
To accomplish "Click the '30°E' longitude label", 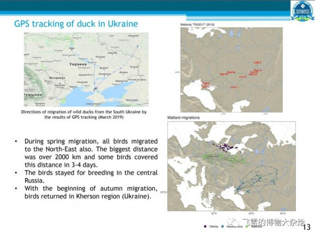I will click(214, 213).
